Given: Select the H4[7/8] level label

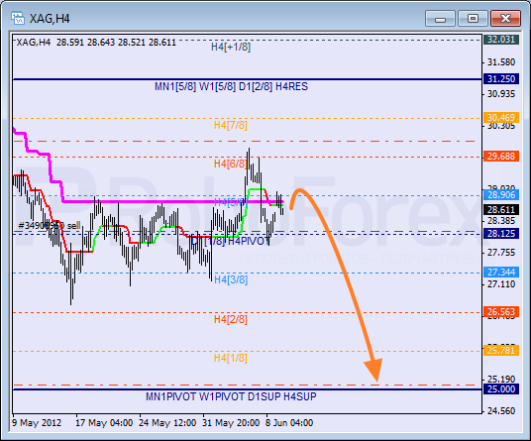Looking at the screenshot, I should pos(230,125).
